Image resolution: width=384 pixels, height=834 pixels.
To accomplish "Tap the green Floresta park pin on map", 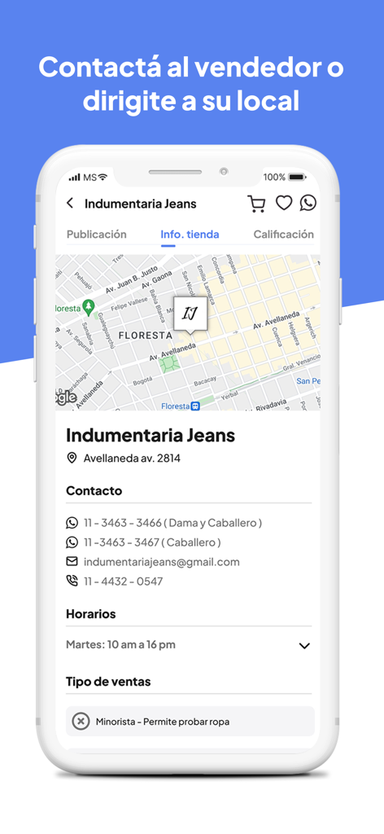I will (x=89, y=306).
